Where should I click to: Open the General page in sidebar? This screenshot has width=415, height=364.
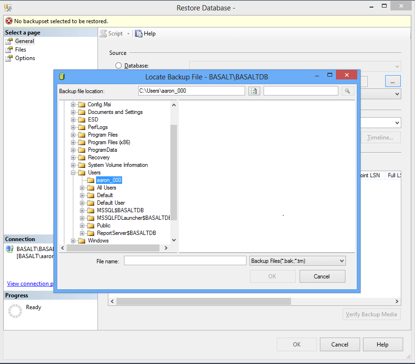tap(24, 41)
